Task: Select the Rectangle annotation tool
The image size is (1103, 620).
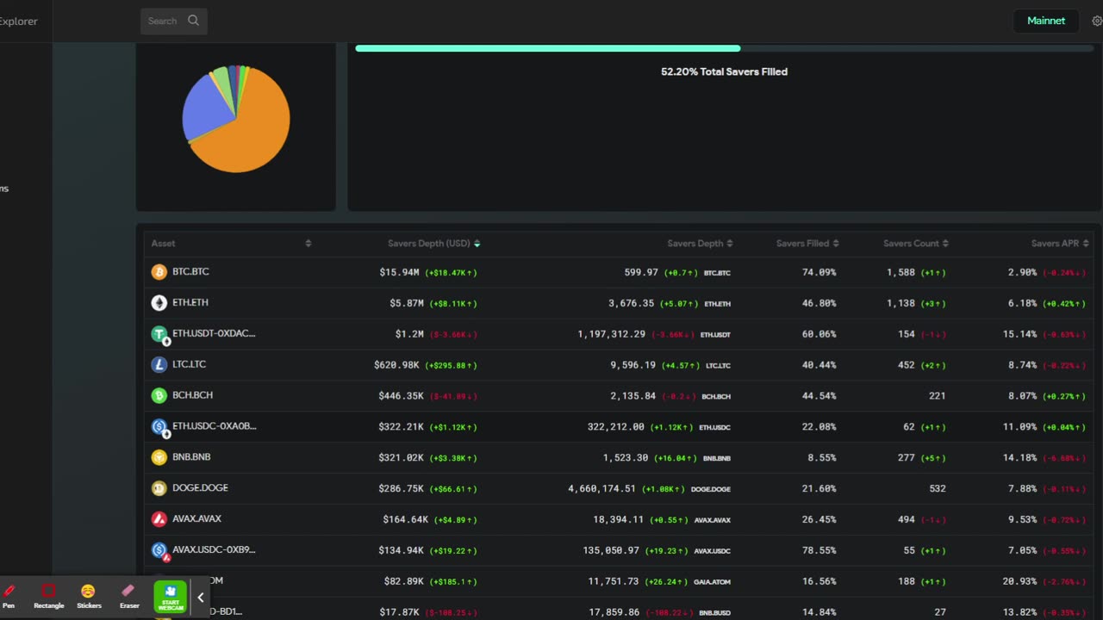Action: [x=49, y=596]
